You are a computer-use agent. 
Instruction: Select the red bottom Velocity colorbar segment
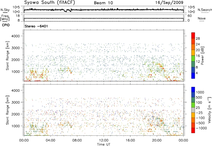click(x=193, y=130)
